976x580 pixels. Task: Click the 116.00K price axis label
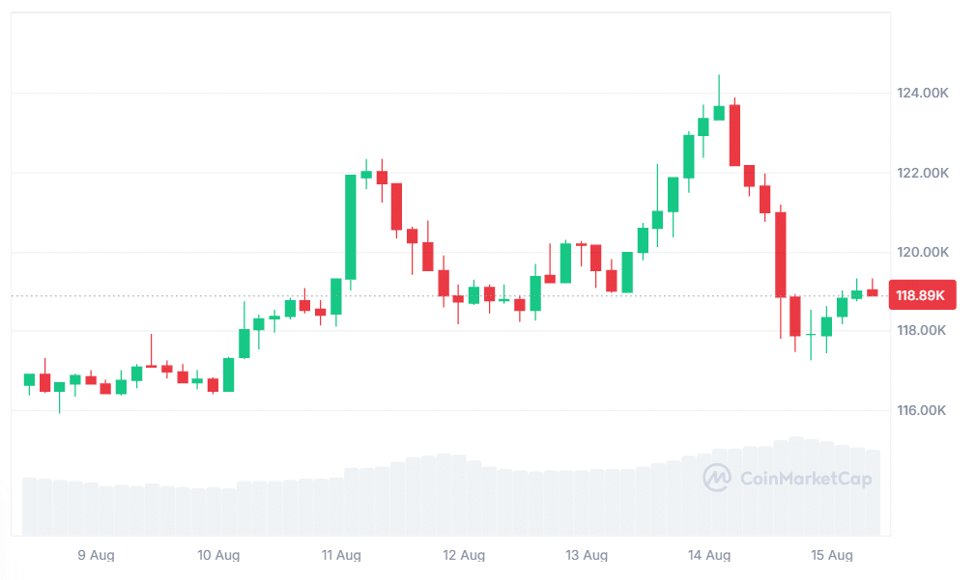point(921,410)
